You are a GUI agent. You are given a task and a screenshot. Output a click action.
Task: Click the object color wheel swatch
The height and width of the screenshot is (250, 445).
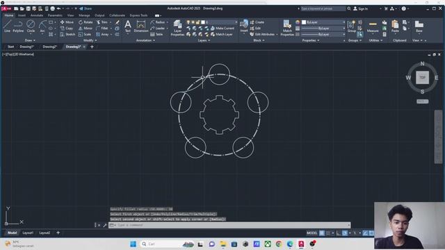click(x=298, y=22)
